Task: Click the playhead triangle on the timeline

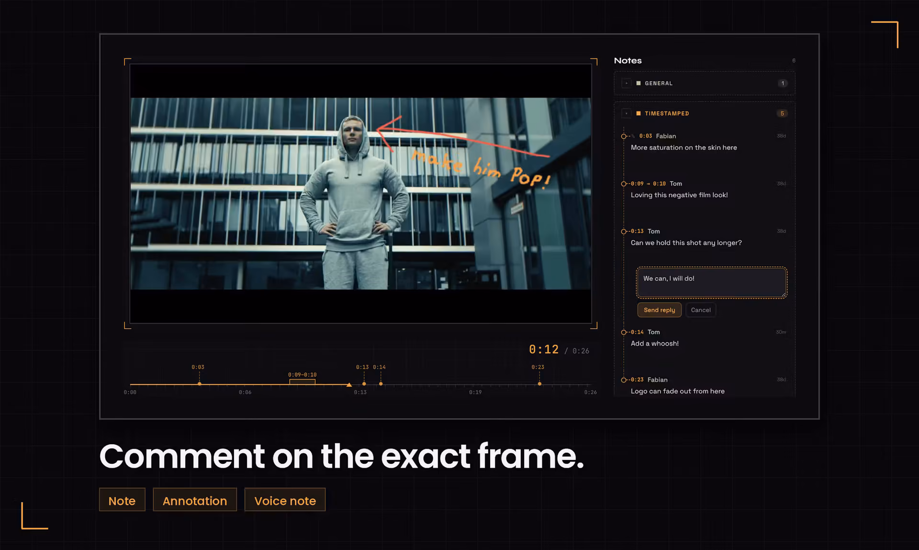Action: [x=349, y=384]
